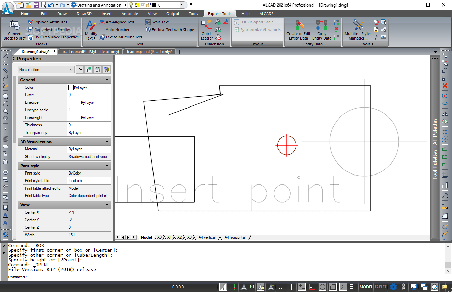Click the Save icon in quick access toolbar
The image size is (452, 292).
[36, 5]
